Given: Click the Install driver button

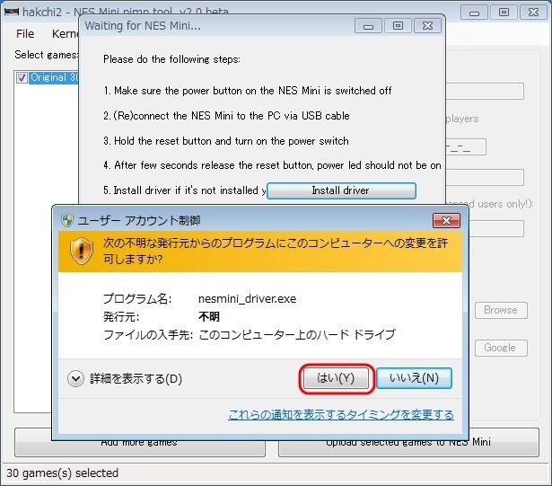Looking at the screenshot, I should pyautogui.click(x=341, y=190).
